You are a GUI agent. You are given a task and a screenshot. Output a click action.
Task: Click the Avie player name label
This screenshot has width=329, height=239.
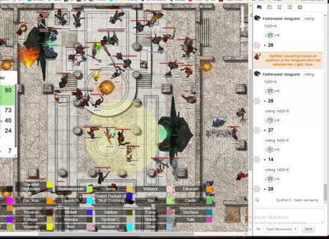tap(70, 227)
